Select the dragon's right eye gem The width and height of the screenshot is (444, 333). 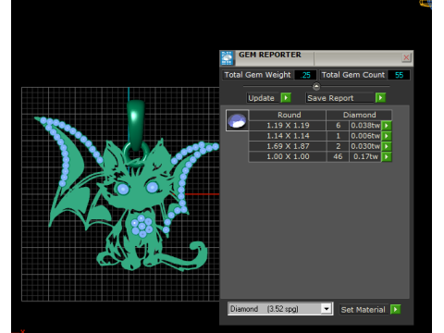152,187
